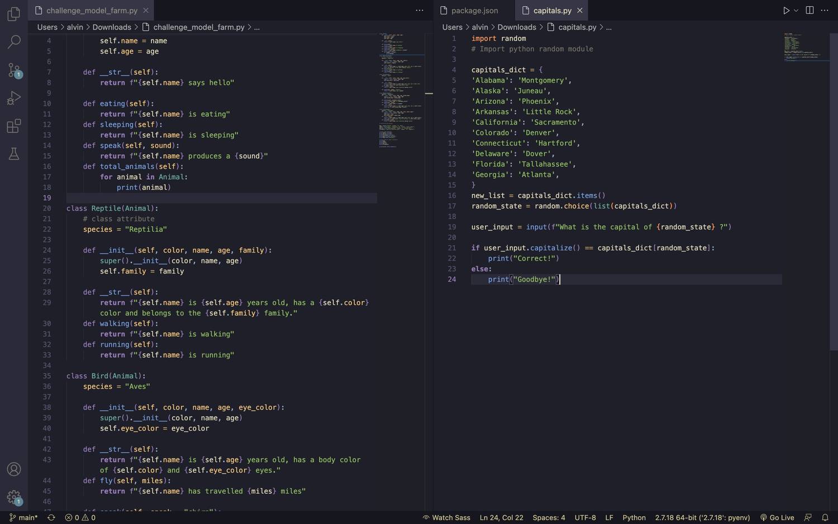The height and width of the screenshot is (524, 838).
Task: Click the Downloads breadcrumb for capitals.py
Action: coord(516,27)
